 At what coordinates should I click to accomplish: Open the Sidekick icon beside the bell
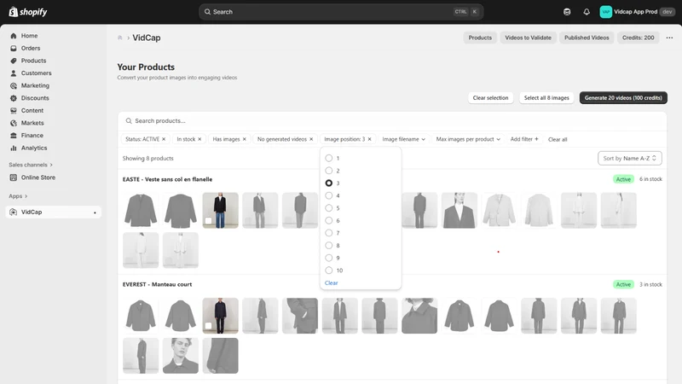click(567, 12)
